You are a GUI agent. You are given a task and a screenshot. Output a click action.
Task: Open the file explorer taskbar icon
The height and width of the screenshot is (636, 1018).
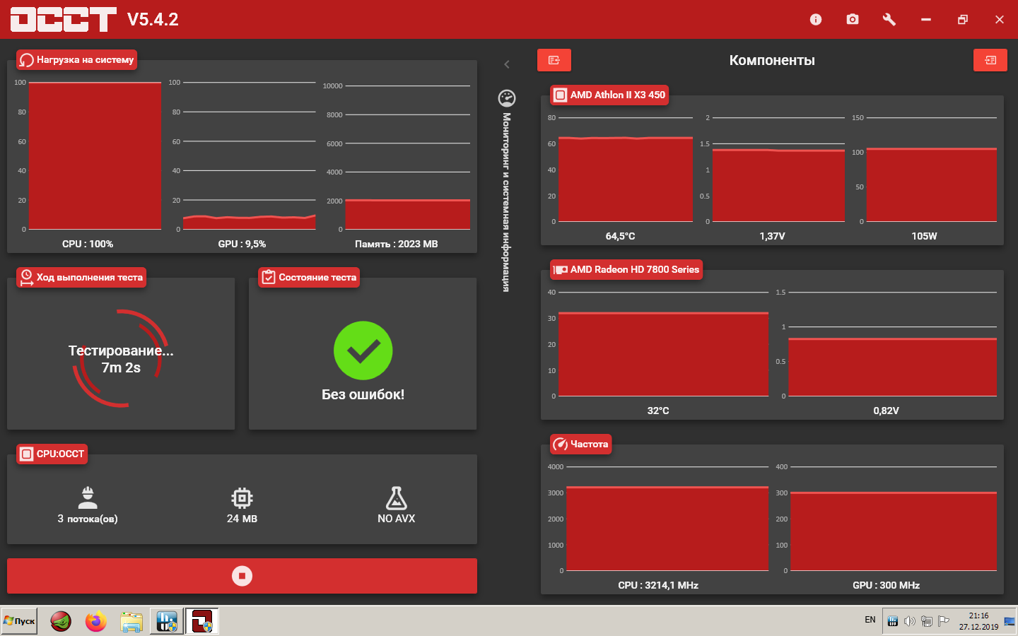tap(131, 621)
